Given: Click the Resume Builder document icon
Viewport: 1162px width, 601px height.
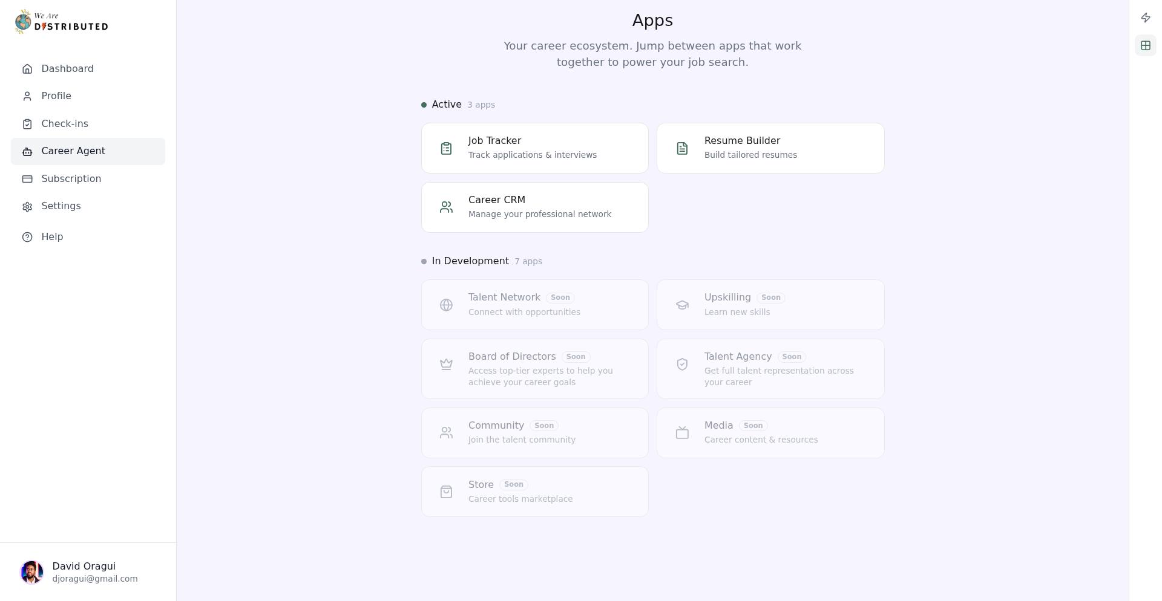Looking at the screenshot, I should tap(682, 148).
